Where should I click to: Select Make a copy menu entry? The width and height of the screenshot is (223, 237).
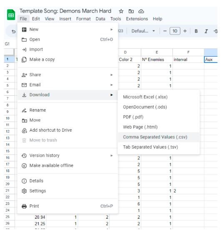coord(68,60)
